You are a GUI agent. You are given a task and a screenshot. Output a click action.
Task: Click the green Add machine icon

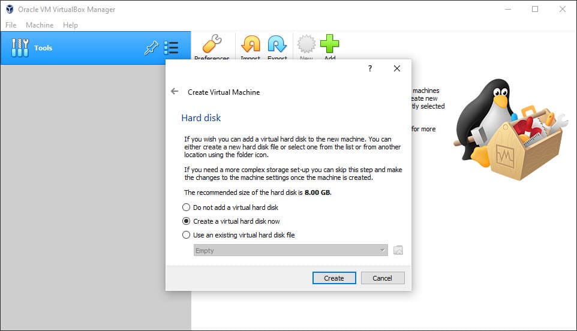tap(330, 44)
